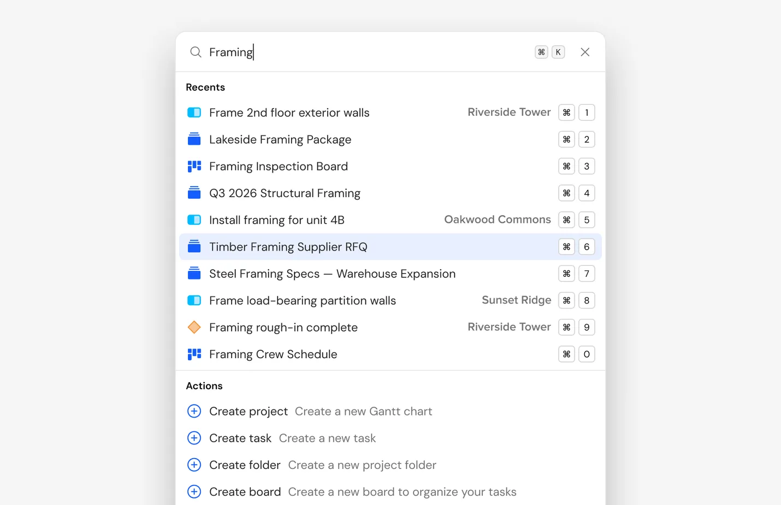This screenshot has width=781, height=505.
Task: Click folder icon beside Lakeside Framing Package
Action: tap(194, 139)
